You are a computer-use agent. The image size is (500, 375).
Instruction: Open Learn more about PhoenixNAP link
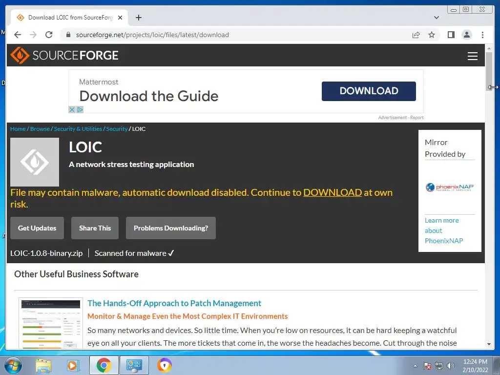click(x=443, y=230)
